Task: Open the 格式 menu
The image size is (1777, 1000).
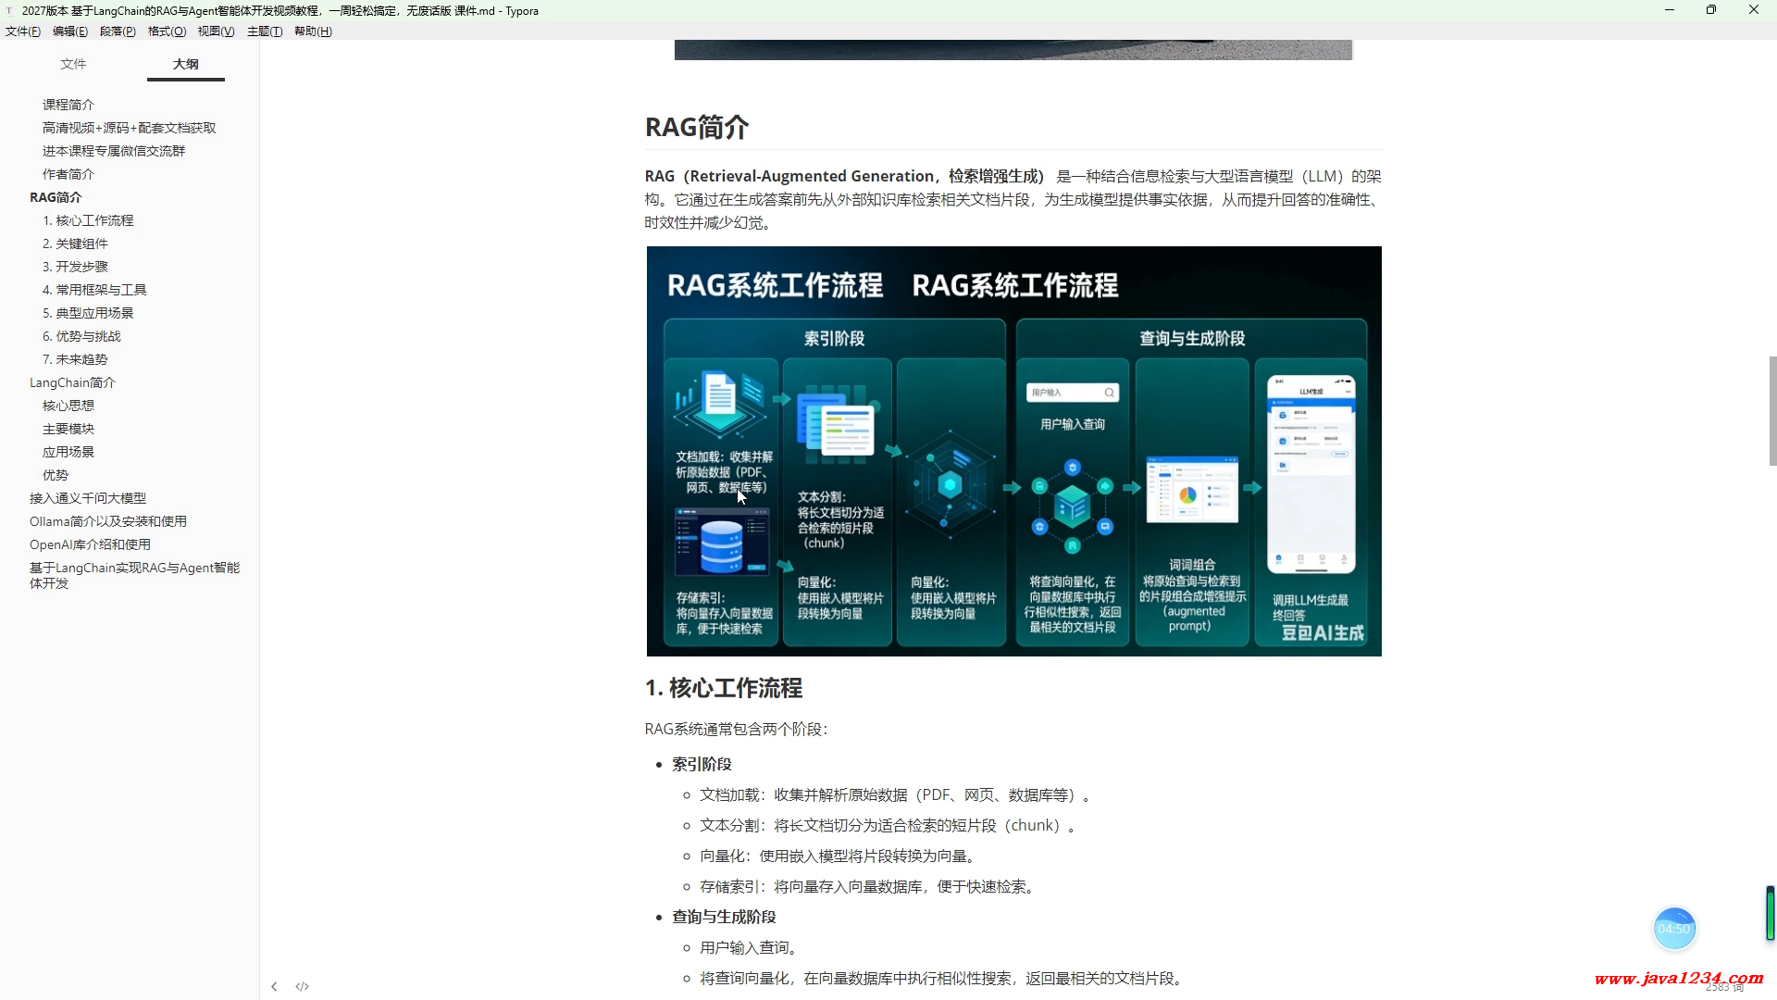Action: pyautogui.click(x=167, y=31)
